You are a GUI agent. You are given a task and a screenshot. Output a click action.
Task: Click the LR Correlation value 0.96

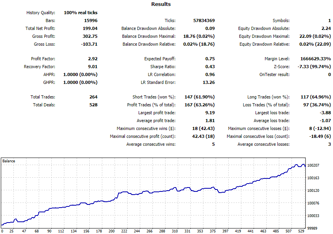coord(210,74)
